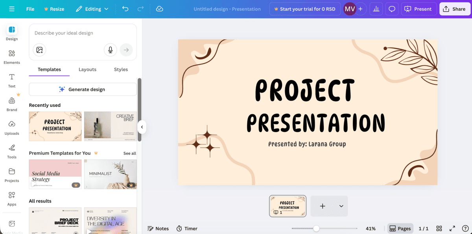
Task: Open the Elements panel
Action: click(x=11, y=56)
